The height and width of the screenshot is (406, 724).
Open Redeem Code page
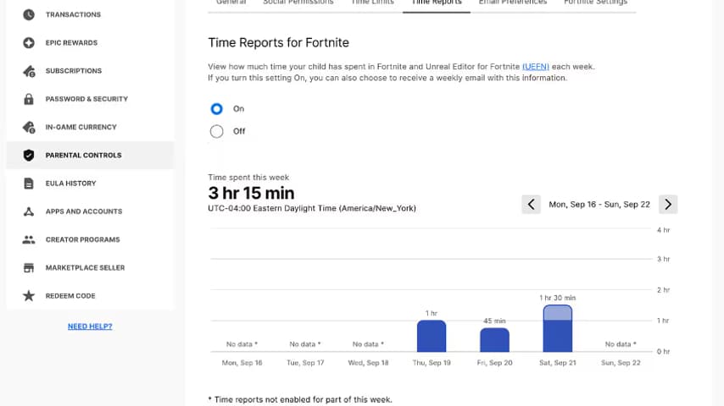click(91, 296)
